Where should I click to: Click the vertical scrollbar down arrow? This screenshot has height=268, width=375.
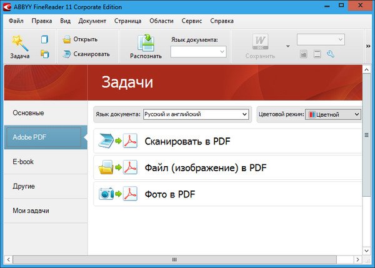[x=366, y=251]
